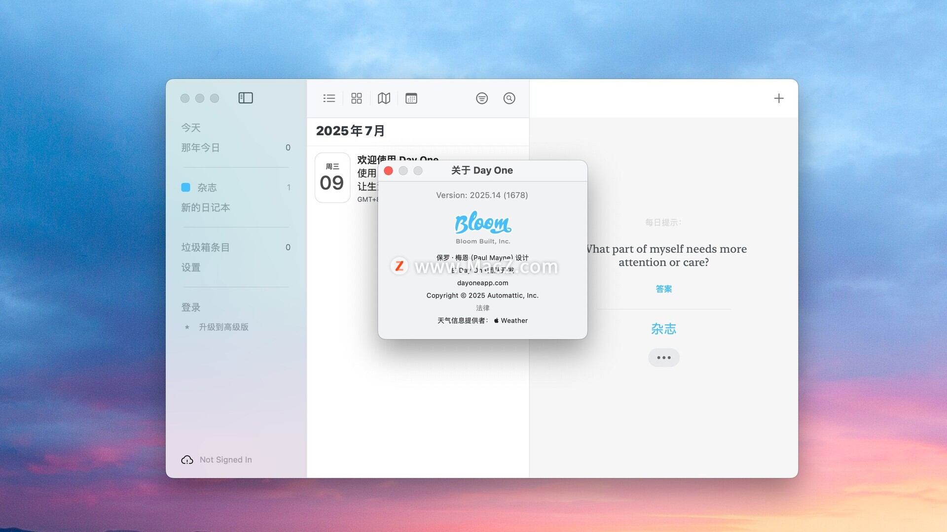Switch to list view icon
Viewport: 947px width, 532px height.
(x=329, y=99)
